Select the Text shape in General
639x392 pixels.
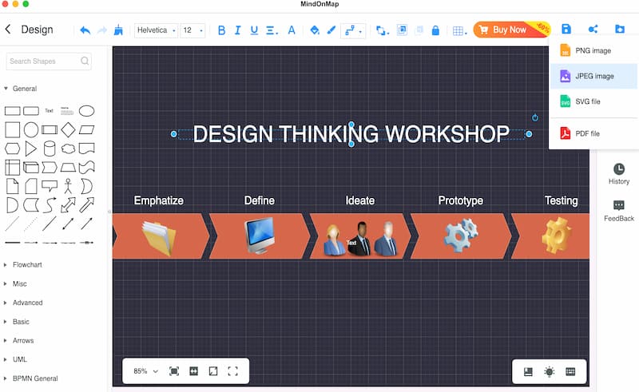pos(50,110)
